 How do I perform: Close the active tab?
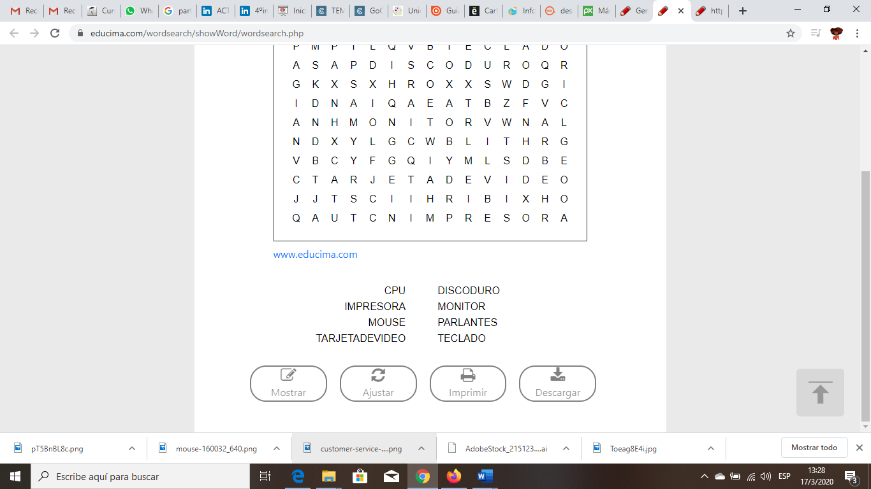681,11
